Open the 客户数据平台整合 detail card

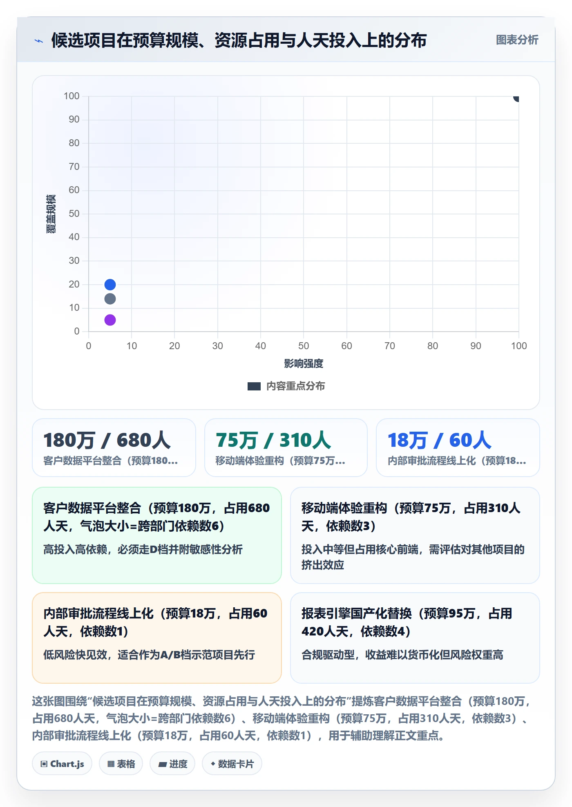(x=157, y=535)
